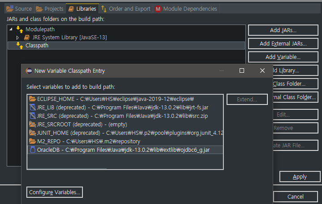Click the Add Library... button
This screenshot has height=204, width=322.
tap(295, 71)
